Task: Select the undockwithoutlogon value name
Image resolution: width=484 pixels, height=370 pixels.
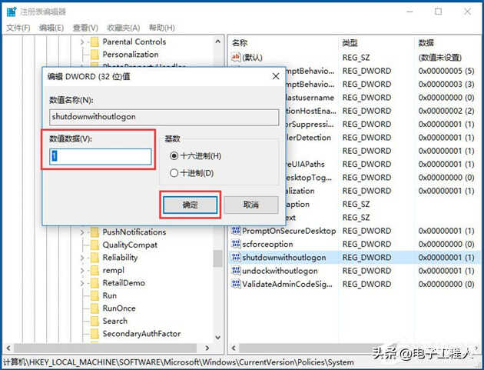Action: click(x=280, y=271)
